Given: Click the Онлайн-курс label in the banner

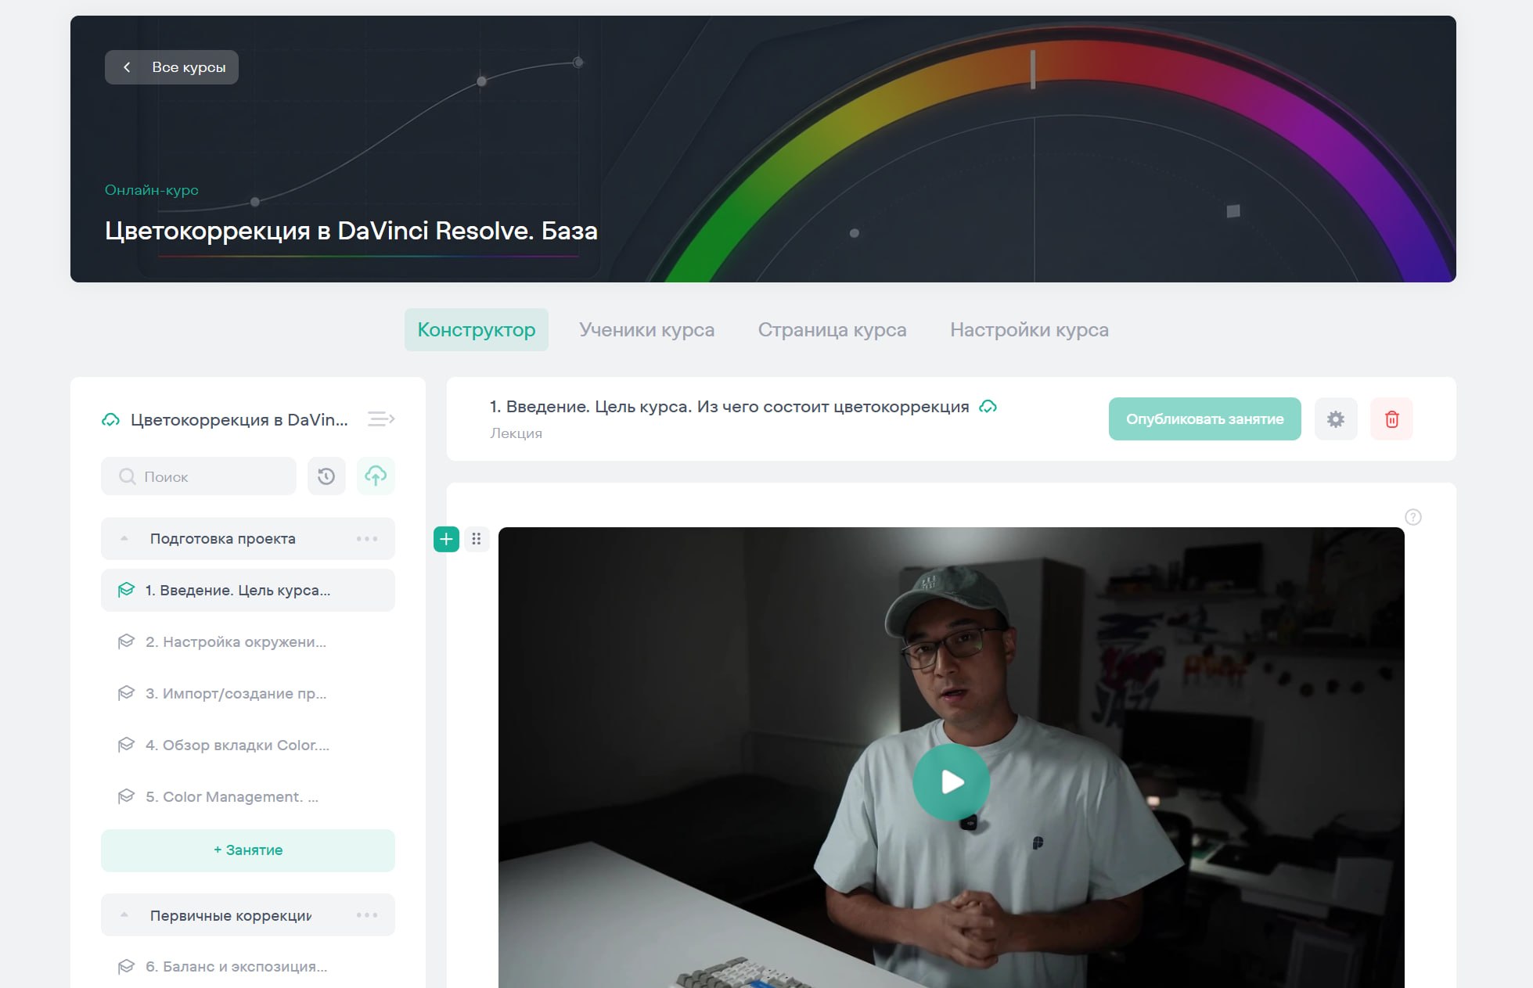Looking at the screenshot, I should 152,190.
